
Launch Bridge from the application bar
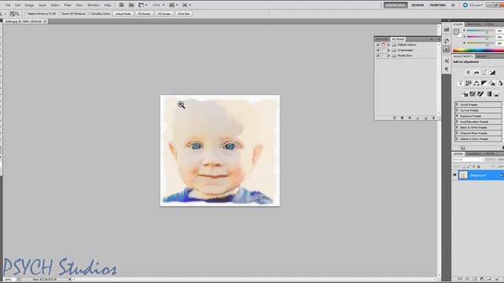pyautogui.click(x=121, y=6)
